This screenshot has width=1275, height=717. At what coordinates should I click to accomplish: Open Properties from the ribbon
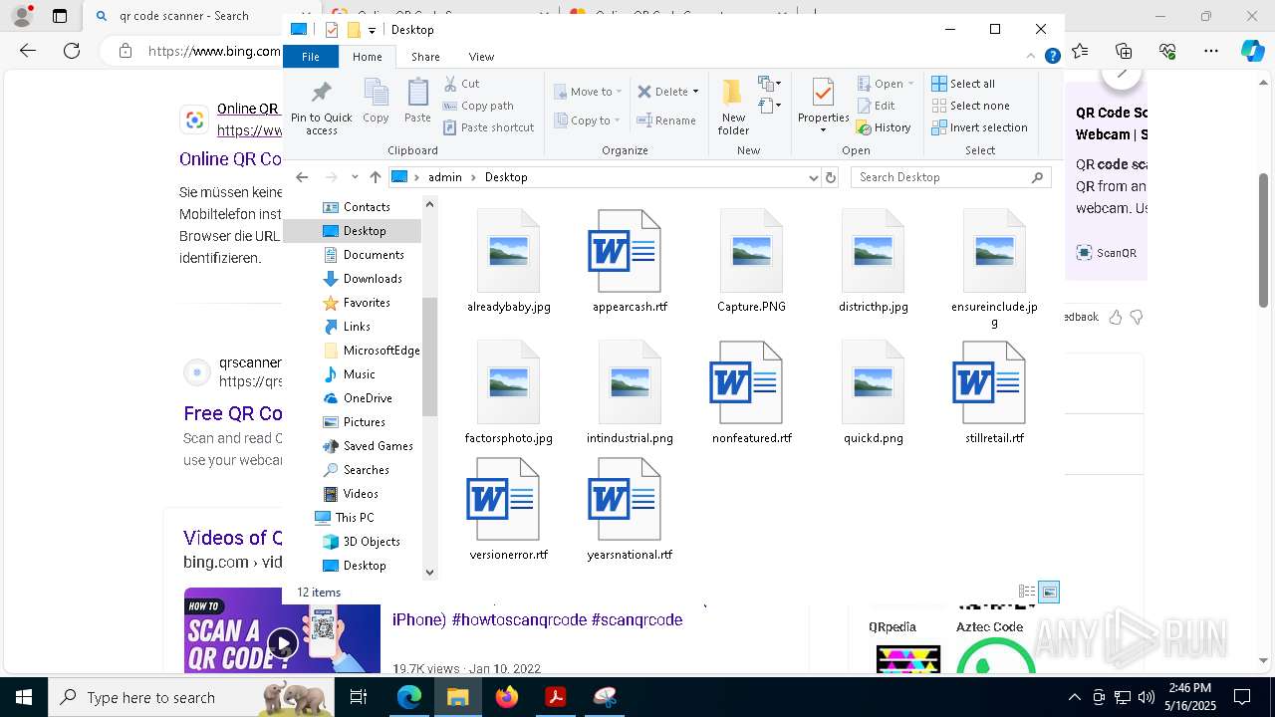(x=823, y=107)
